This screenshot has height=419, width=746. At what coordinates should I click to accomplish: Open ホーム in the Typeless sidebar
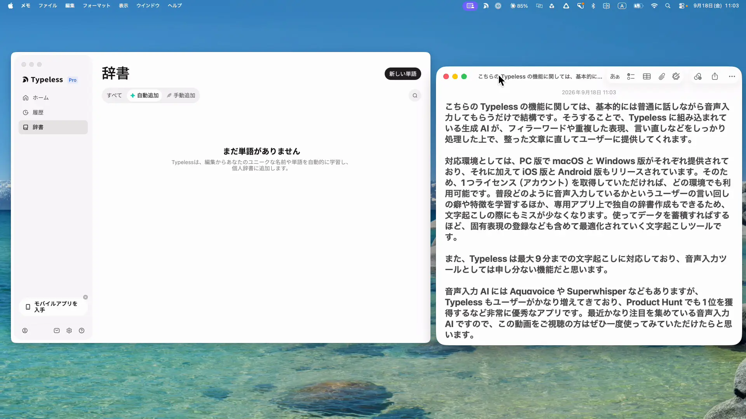[x=53, y=98]
